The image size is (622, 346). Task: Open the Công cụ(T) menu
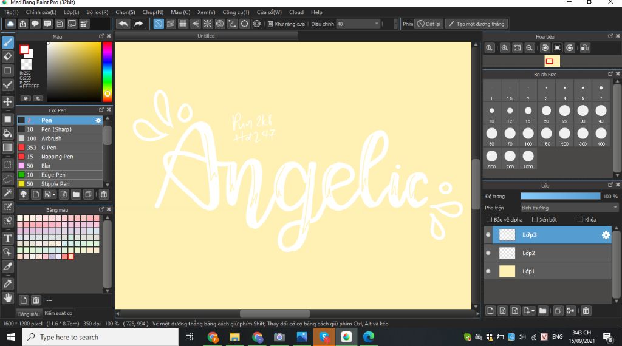pos(236,12)
